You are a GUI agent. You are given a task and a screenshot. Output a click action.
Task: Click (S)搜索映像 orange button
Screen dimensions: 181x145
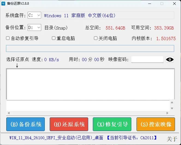pos(156,124)
